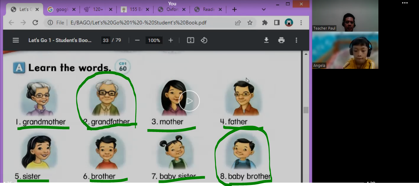Click the PDF vertical scrollbar thumb
This screenshot has width=419, height=186.
click(x=306, y=110)
